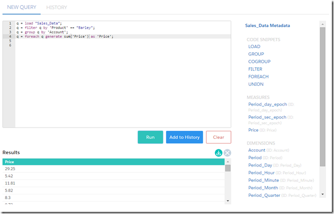
Task: Run the query with the Run button
Action: coord(150,137)
